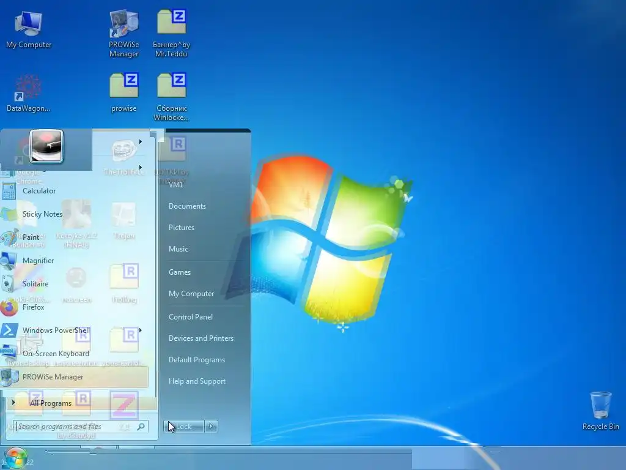This screenshot has width=626, height=470.
Task: Click the search magnifier icon
Action: point(141,427)
